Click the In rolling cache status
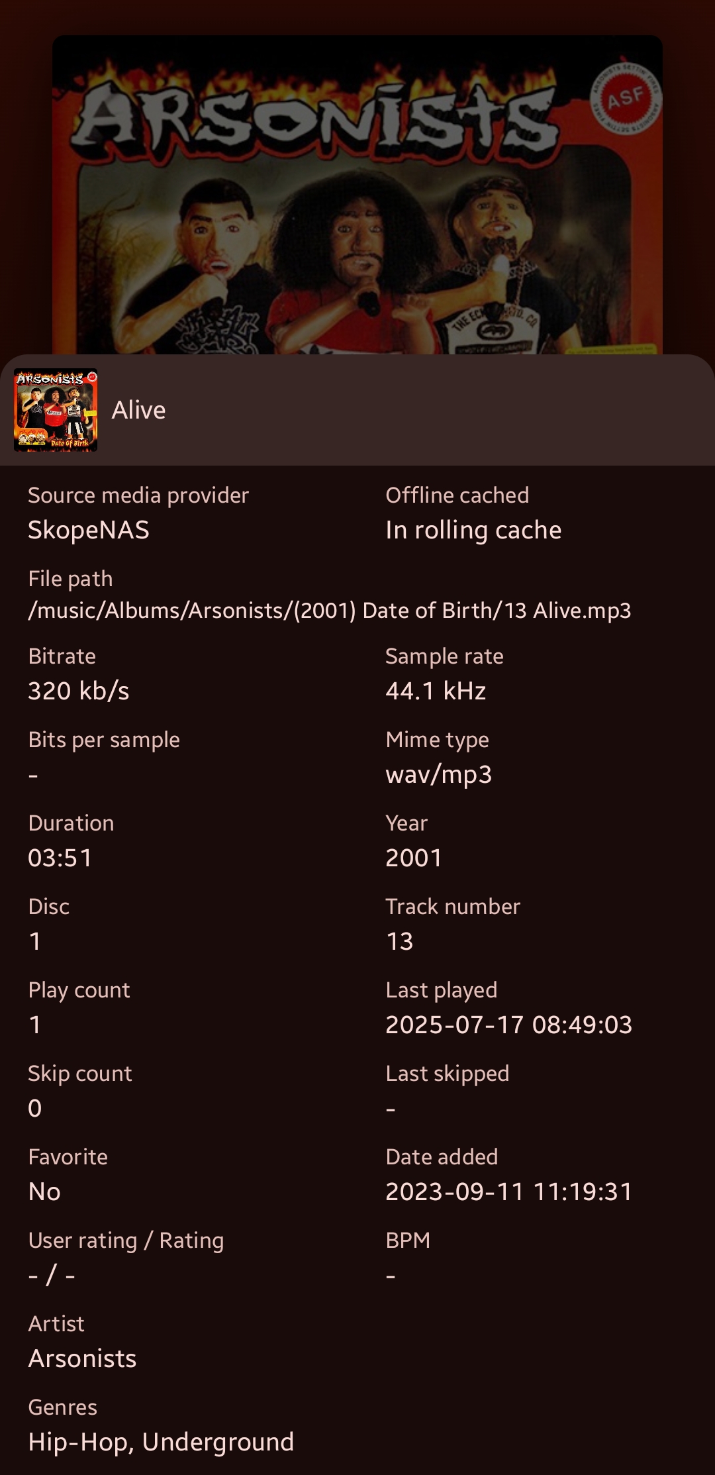The image size is (715, 1475). (x=473, y=530)
